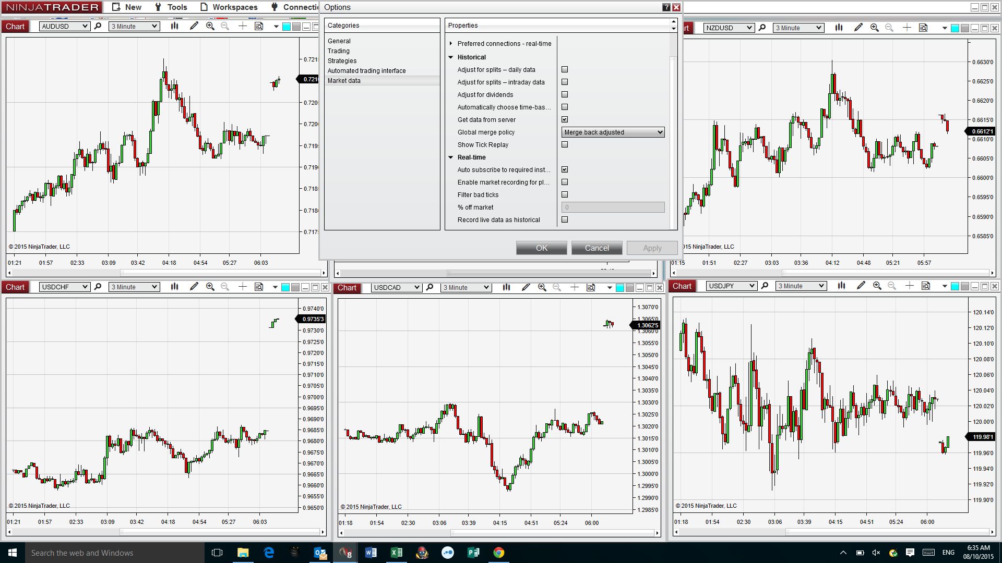The height and width of the screenshot is (563, 1002).
Task: Enable Filter bad ticks checkbox
Action: (x=564, y=194)
